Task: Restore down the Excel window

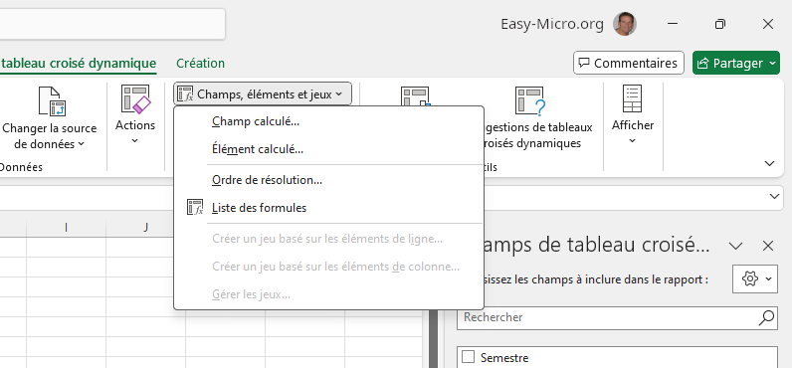Action: point(720,24)
